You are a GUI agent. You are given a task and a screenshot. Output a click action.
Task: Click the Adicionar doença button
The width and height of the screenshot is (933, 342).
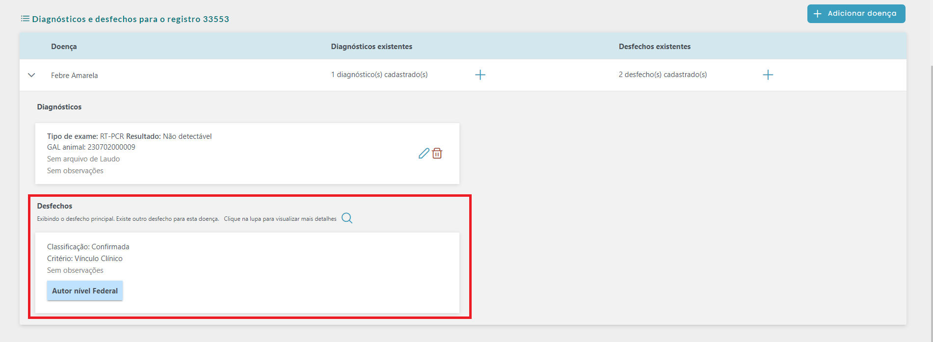coord(856,14)
